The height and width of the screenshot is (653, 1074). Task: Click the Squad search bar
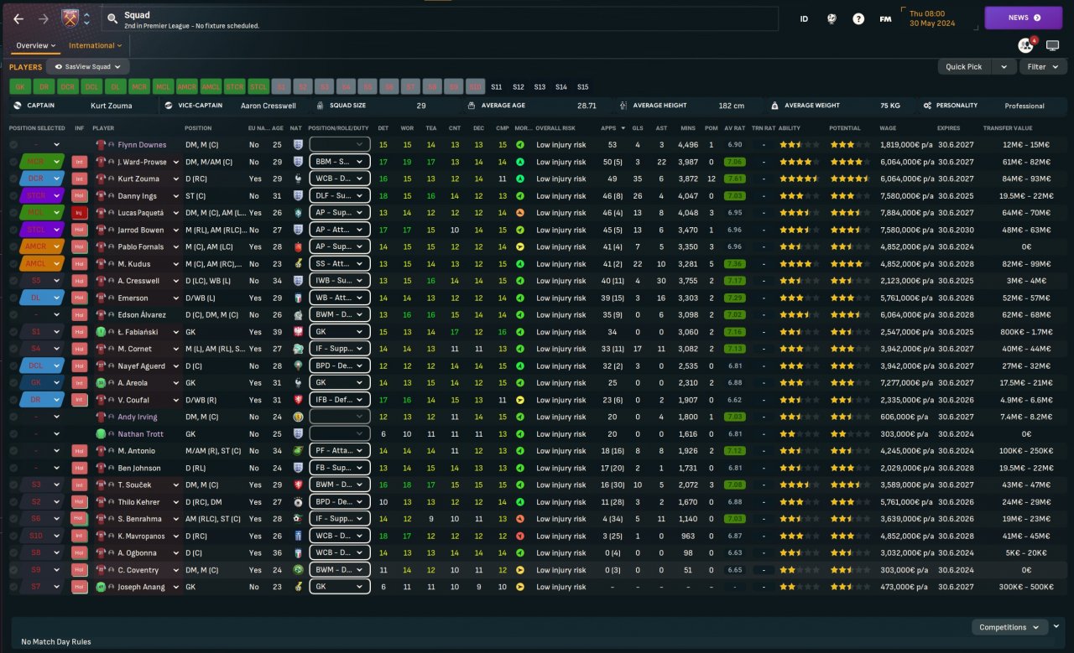point(440,18)
